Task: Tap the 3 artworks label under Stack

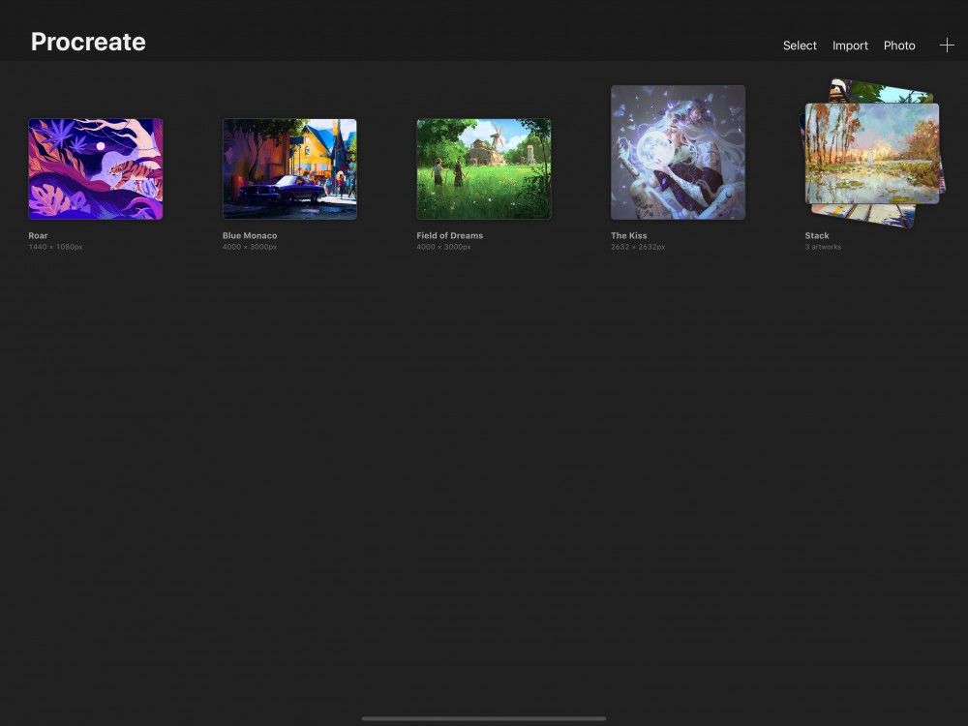Action: [822, 247]
